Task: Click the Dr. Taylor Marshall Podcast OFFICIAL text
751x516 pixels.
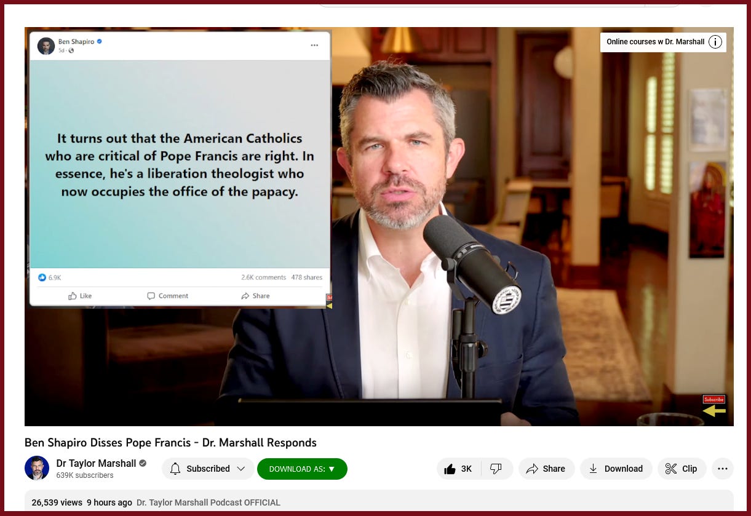Action: 209,502
